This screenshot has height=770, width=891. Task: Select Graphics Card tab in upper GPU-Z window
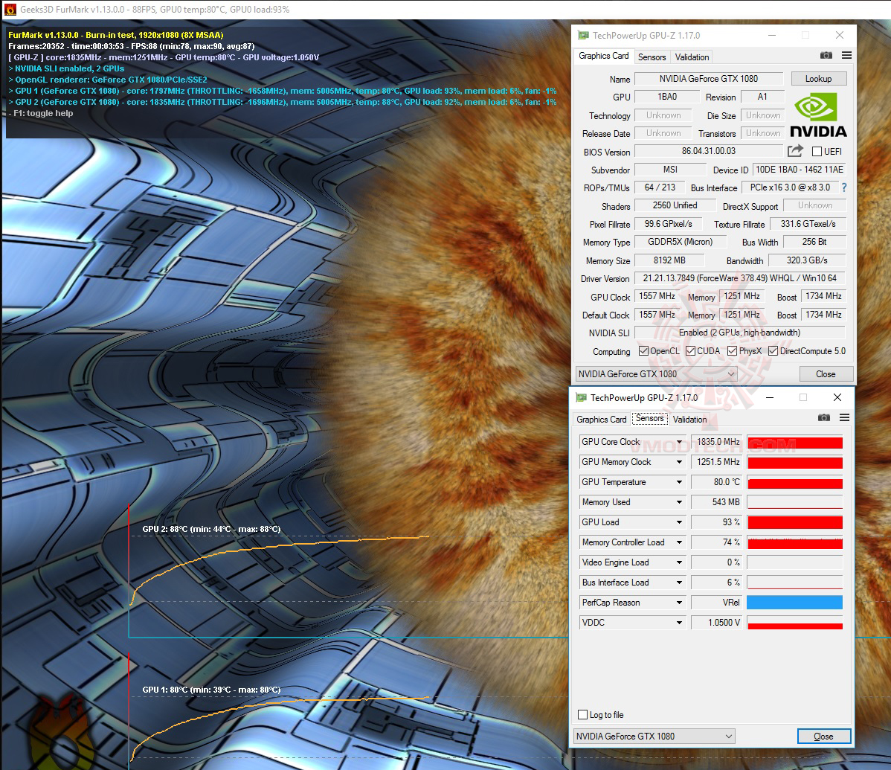(603, 56)
